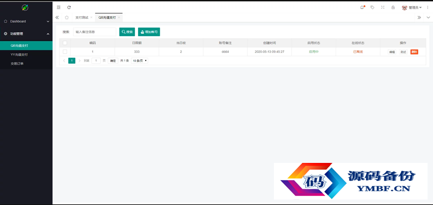
Task: Lock the screen with the padlock icon
Action: pos(393,8)
